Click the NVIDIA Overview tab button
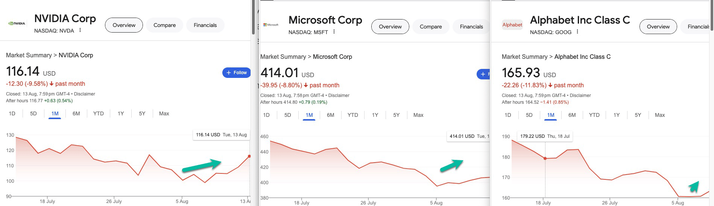 [124, 25]
